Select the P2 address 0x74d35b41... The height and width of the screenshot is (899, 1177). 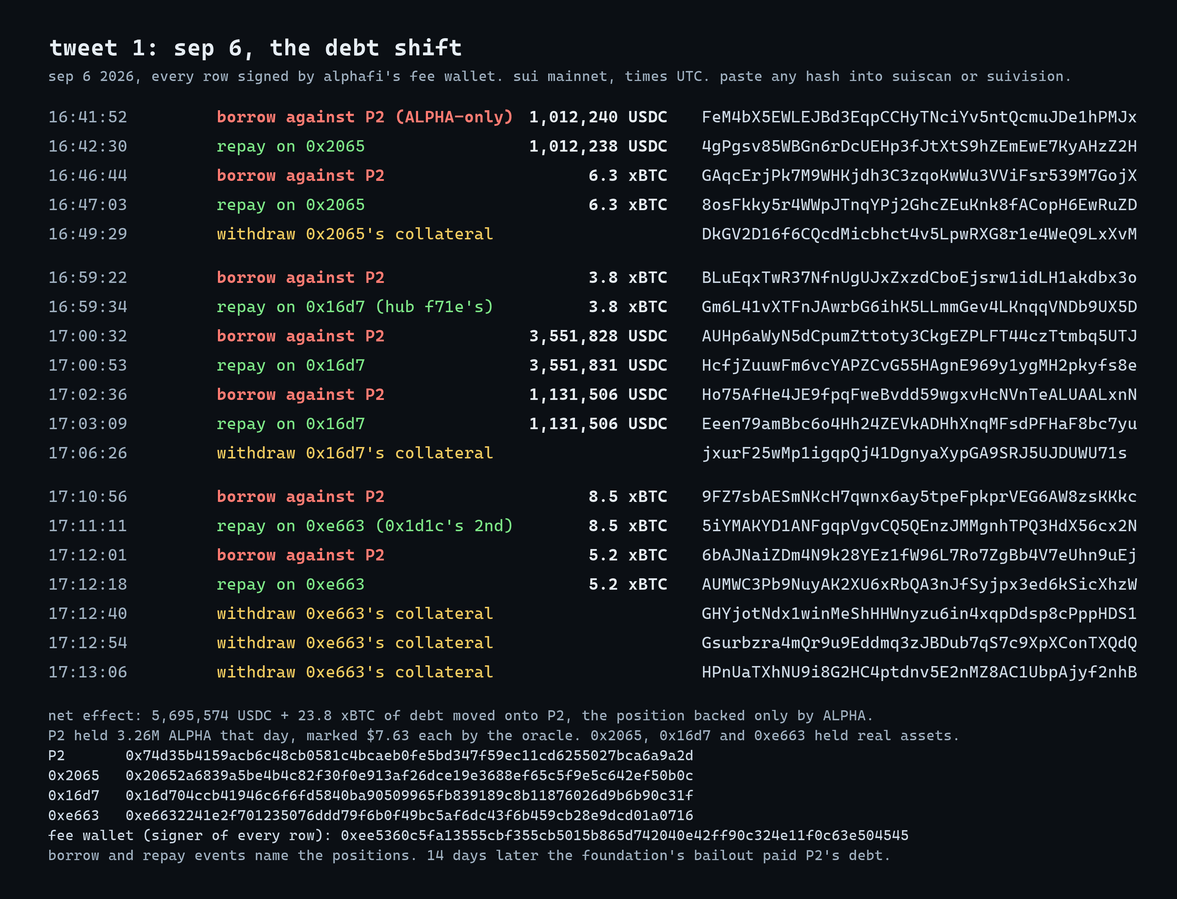pyautogui.click(x=409, y=756)
